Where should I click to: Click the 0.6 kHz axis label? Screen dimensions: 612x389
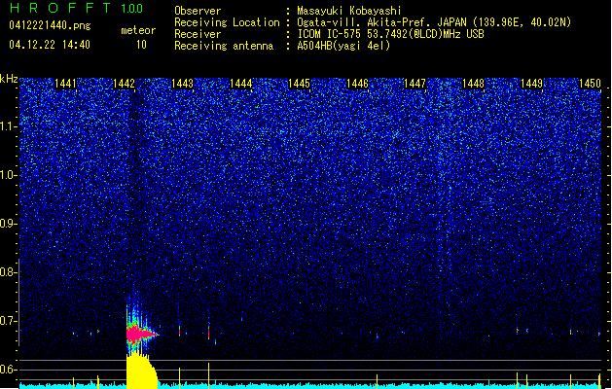8,370
